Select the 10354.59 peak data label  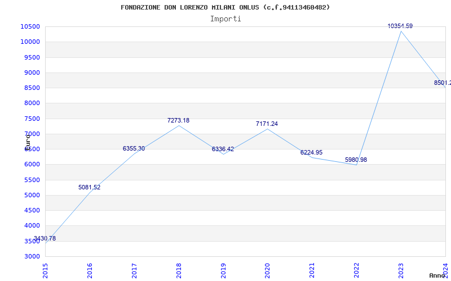[400, 26]
